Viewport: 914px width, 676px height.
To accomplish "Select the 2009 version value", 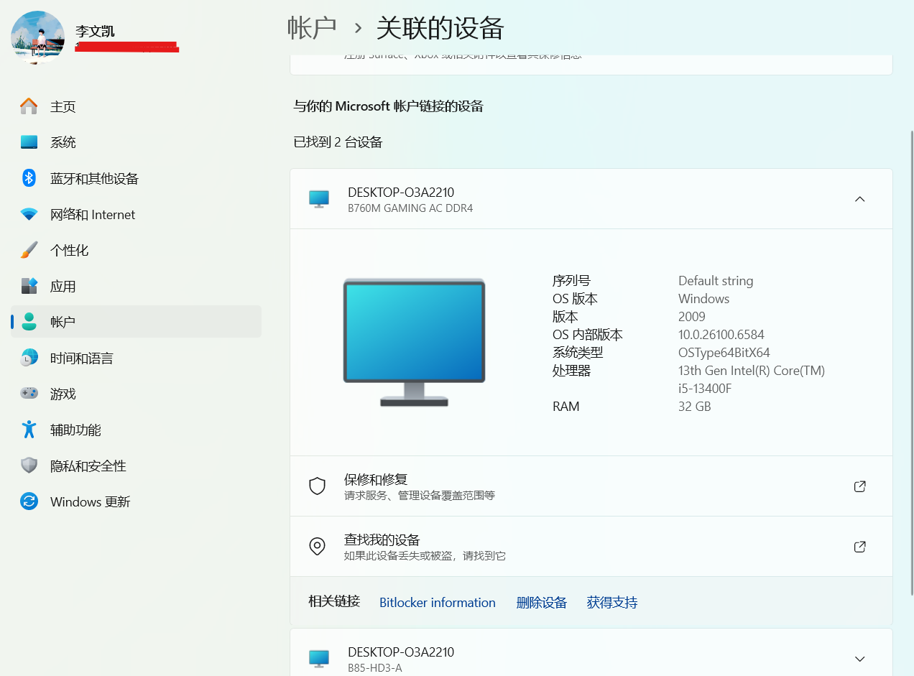I will coord(692,317).
